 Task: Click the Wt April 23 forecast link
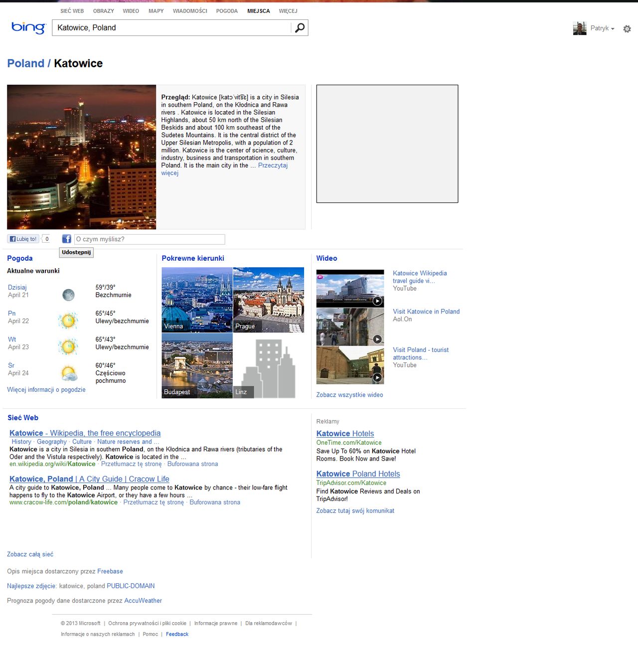tap(12, 339)
